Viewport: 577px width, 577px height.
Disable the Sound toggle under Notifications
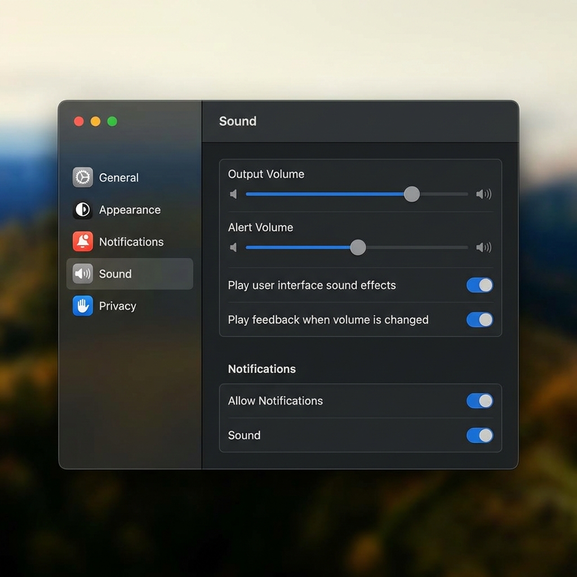(480, 435)
